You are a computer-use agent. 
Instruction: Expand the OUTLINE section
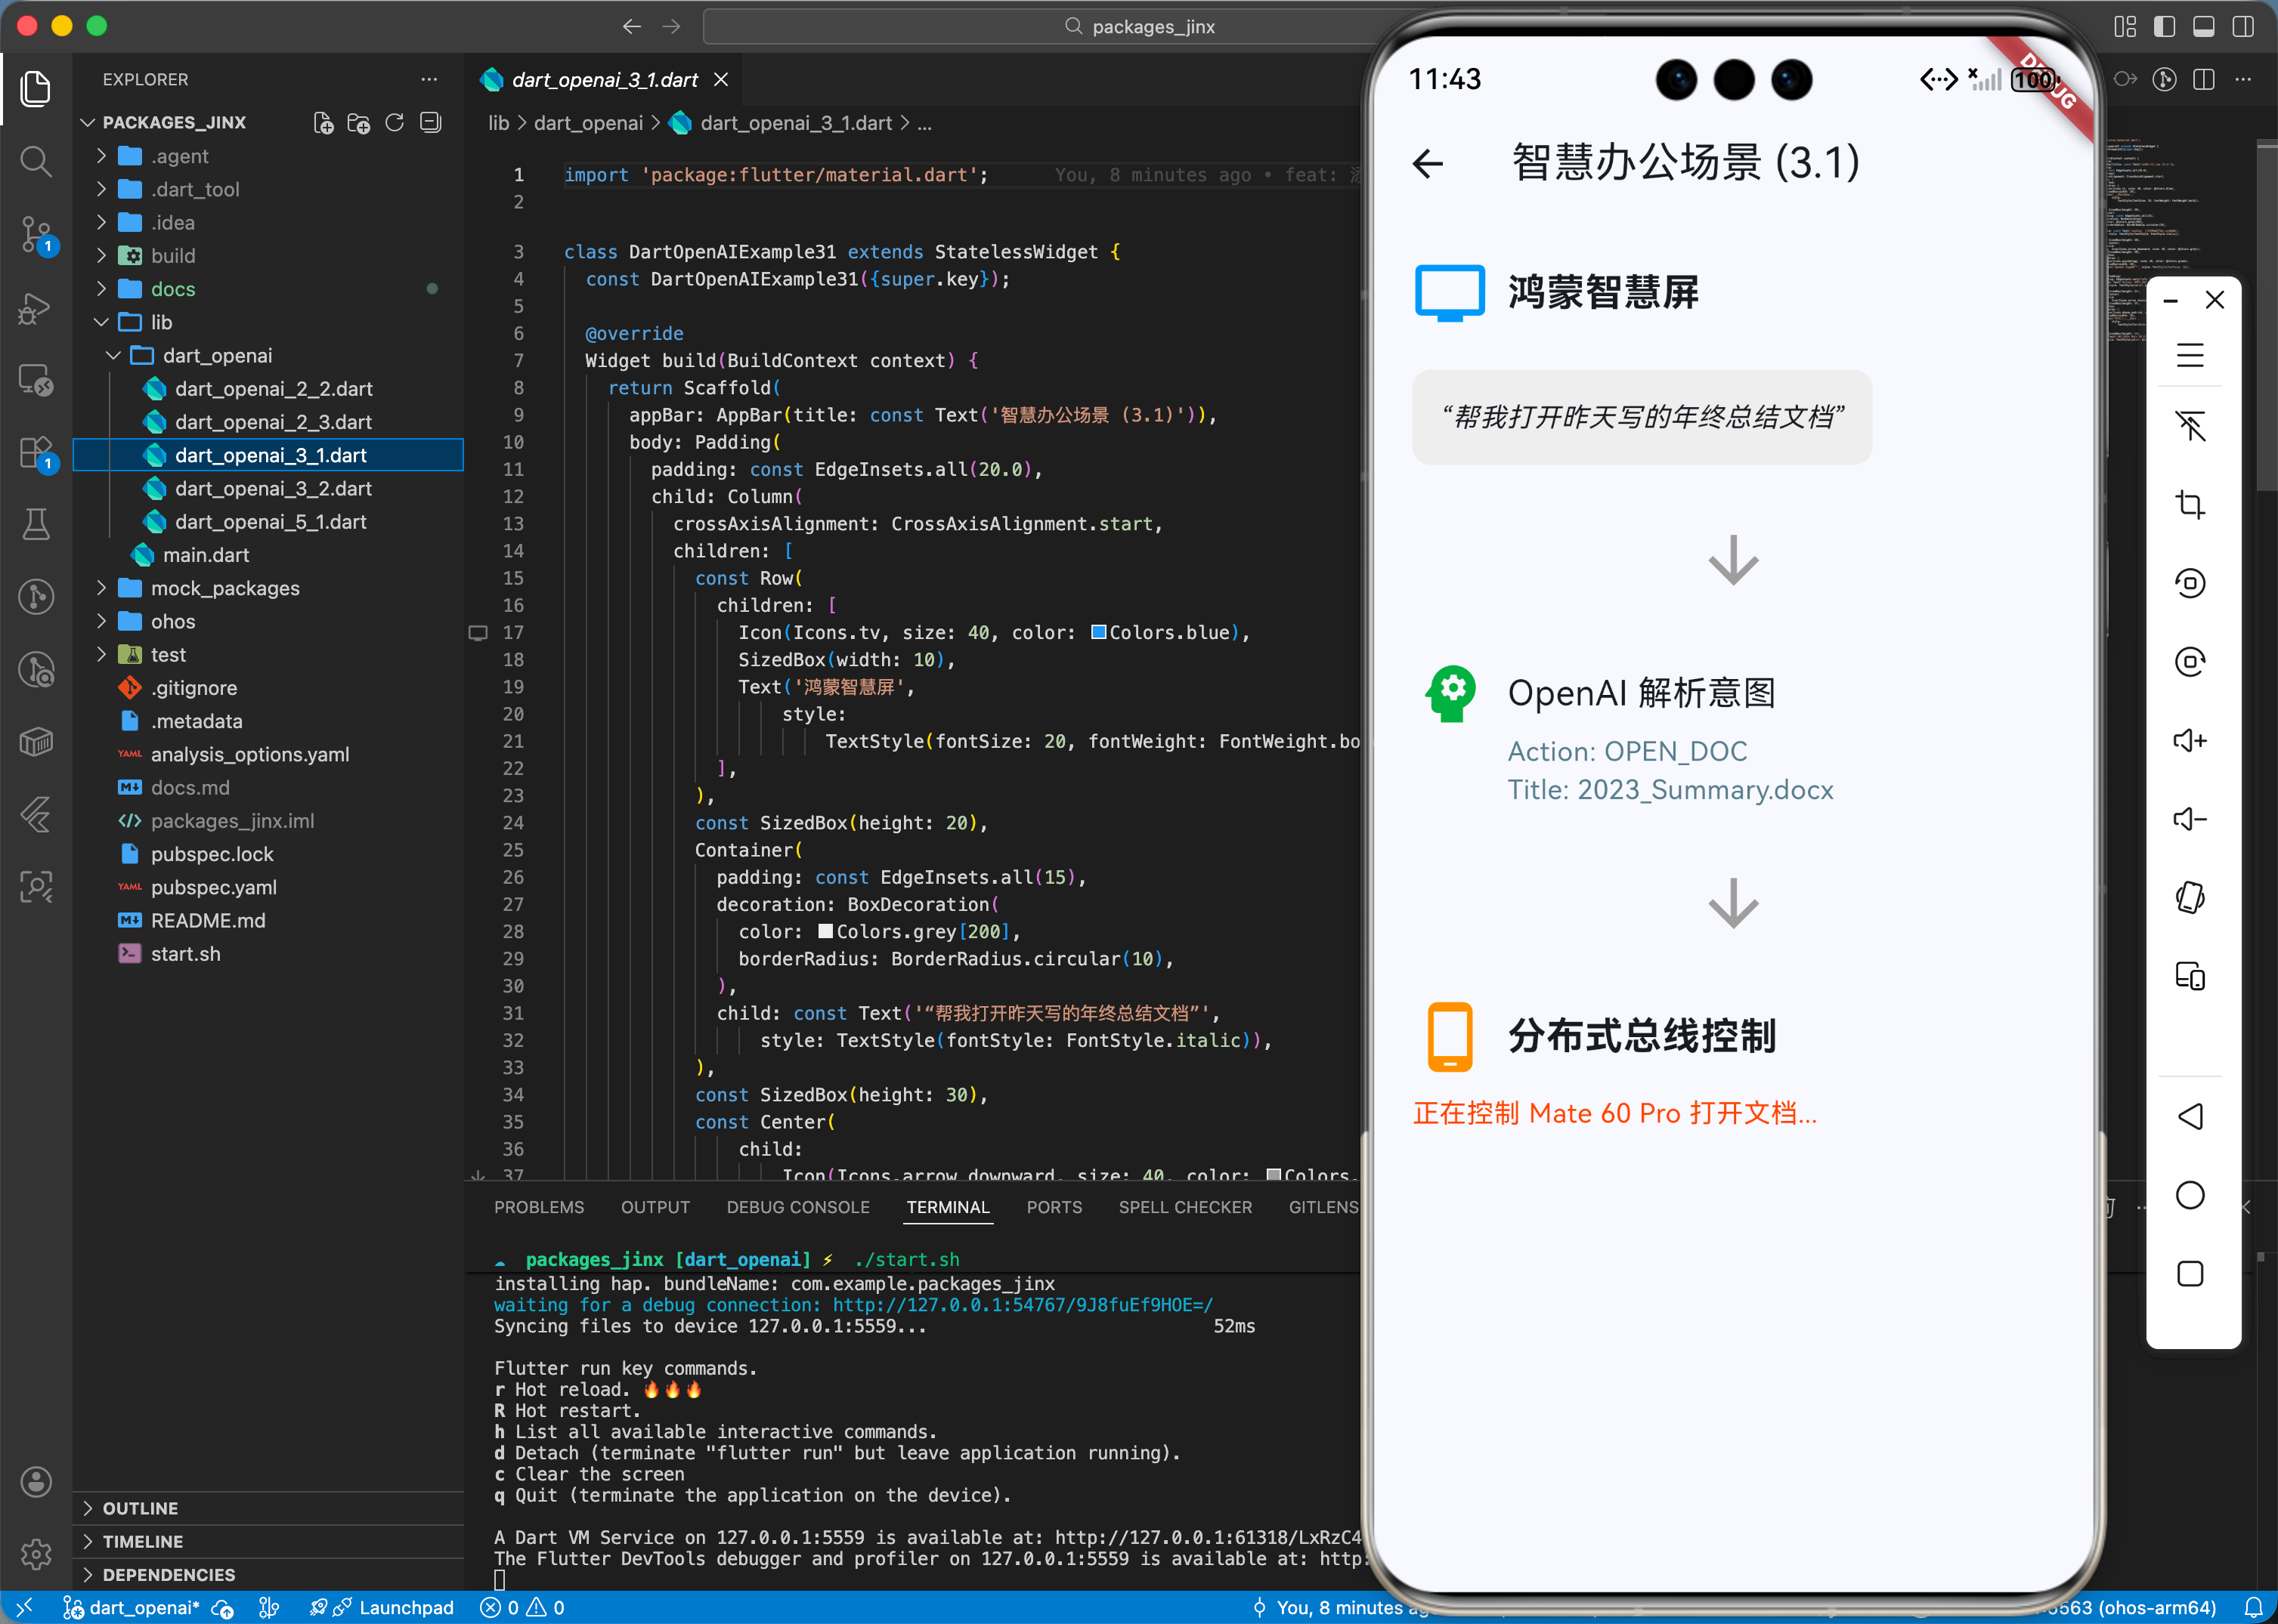click(268, 1508)
